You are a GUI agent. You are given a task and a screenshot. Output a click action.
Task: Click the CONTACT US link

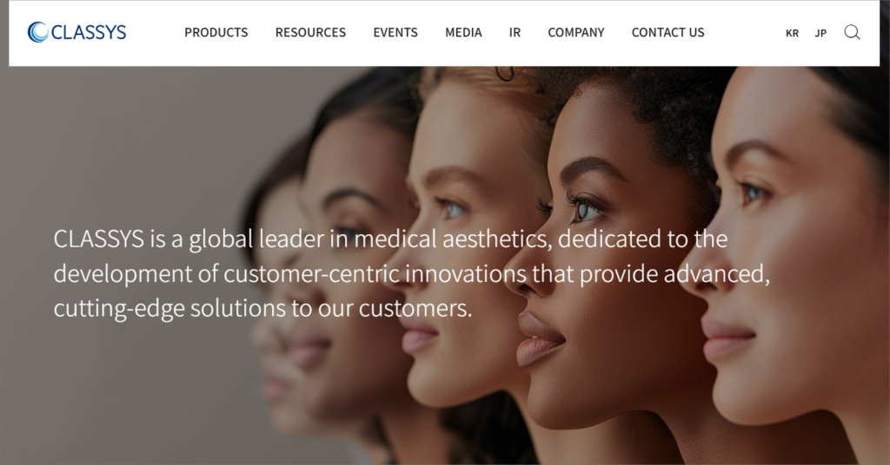tap(668, 33)
